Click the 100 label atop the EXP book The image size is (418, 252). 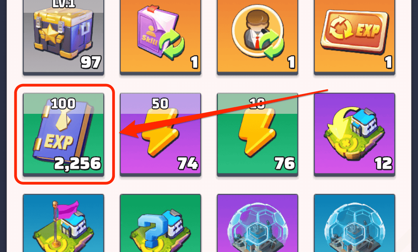[63, 103]
